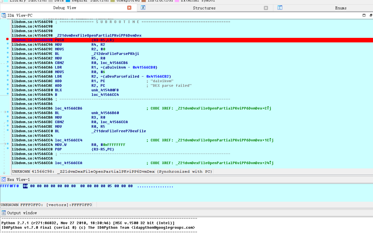Select the IDA View-PC title bar
Image resolution: width=373 pixels, height=233 pixels.
click(x=186, y=15)
